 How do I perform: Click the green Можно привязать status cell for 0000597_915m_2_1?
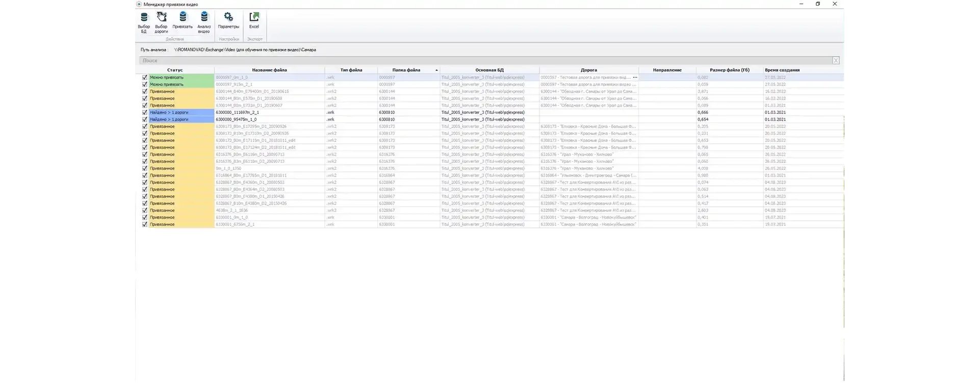tap(181, 84)
